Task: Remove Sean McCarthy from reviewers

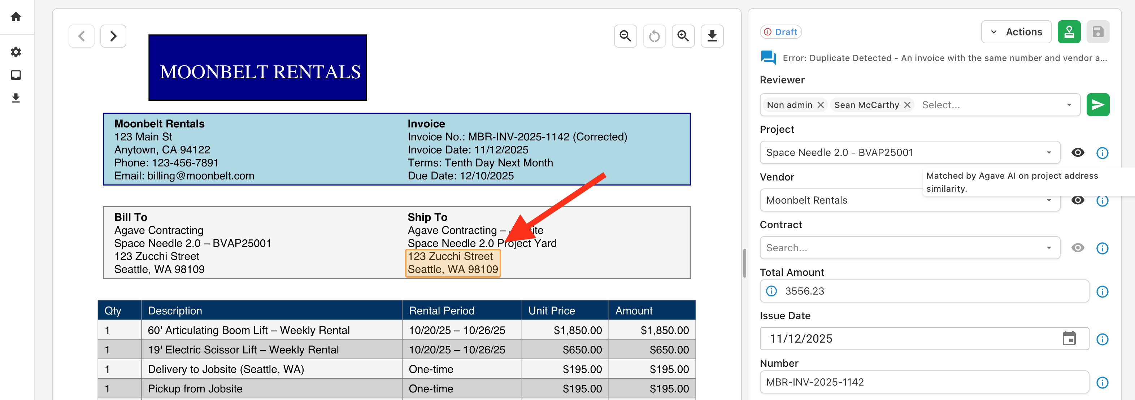Action: tap(907, 105)
